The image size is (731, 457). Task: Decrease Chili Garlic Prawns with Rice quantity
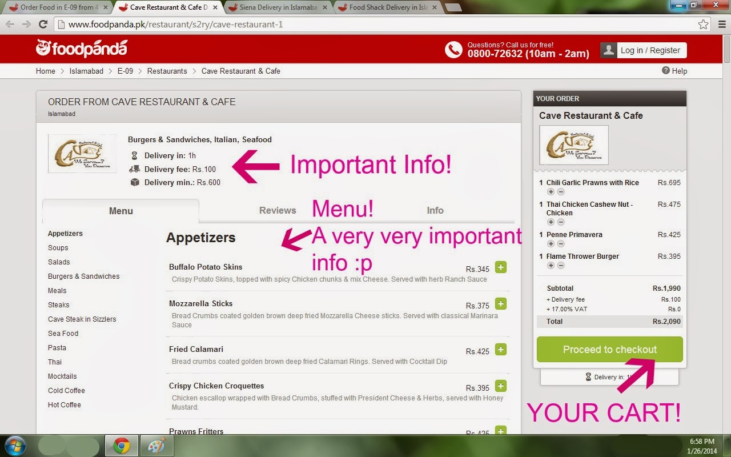click(561, 192)
